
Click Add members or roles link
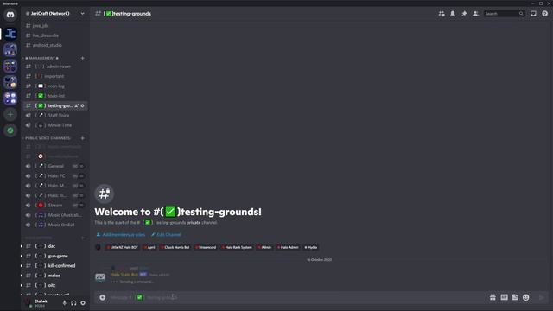pyautogui.click(x=121, y=234)
